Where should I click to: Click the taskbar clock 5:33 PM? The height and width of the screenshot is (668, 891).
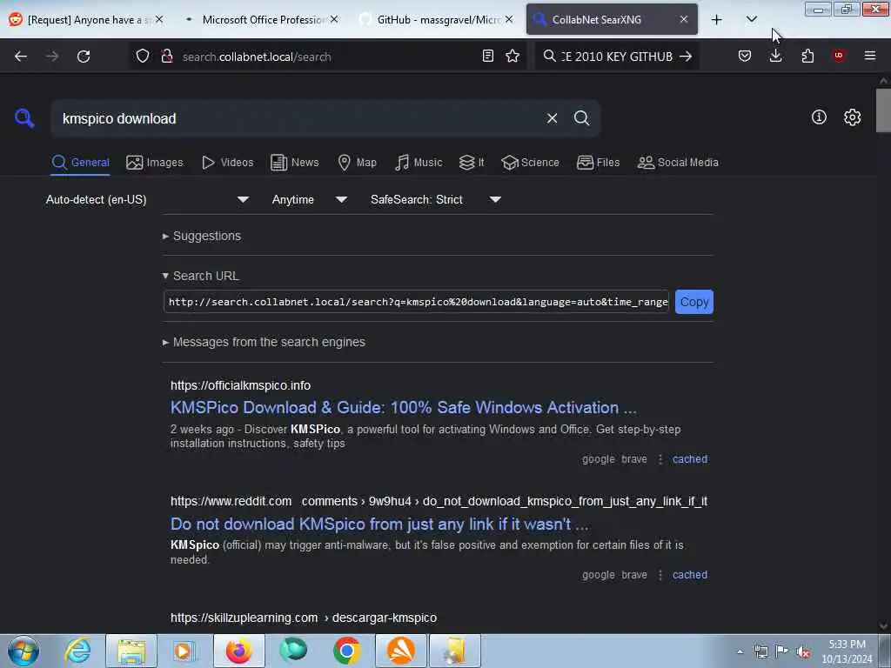[847, 651]
